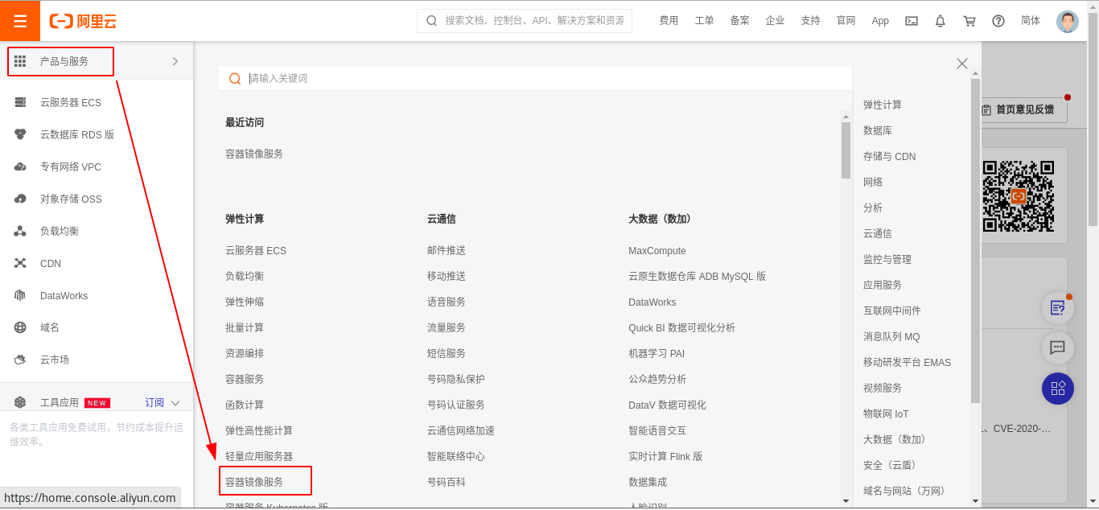The width and height of the screenshot is (1099, 510).
Task: Open the orange hamburger menu
Action: (20, 21)
